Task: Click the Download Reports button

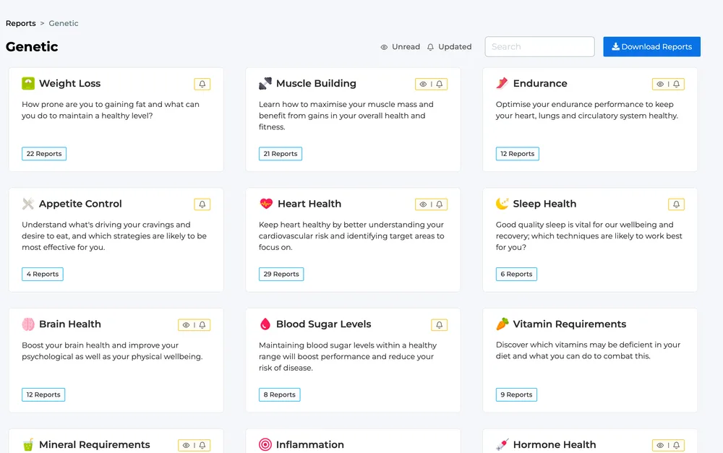Action: coord(651,46)
